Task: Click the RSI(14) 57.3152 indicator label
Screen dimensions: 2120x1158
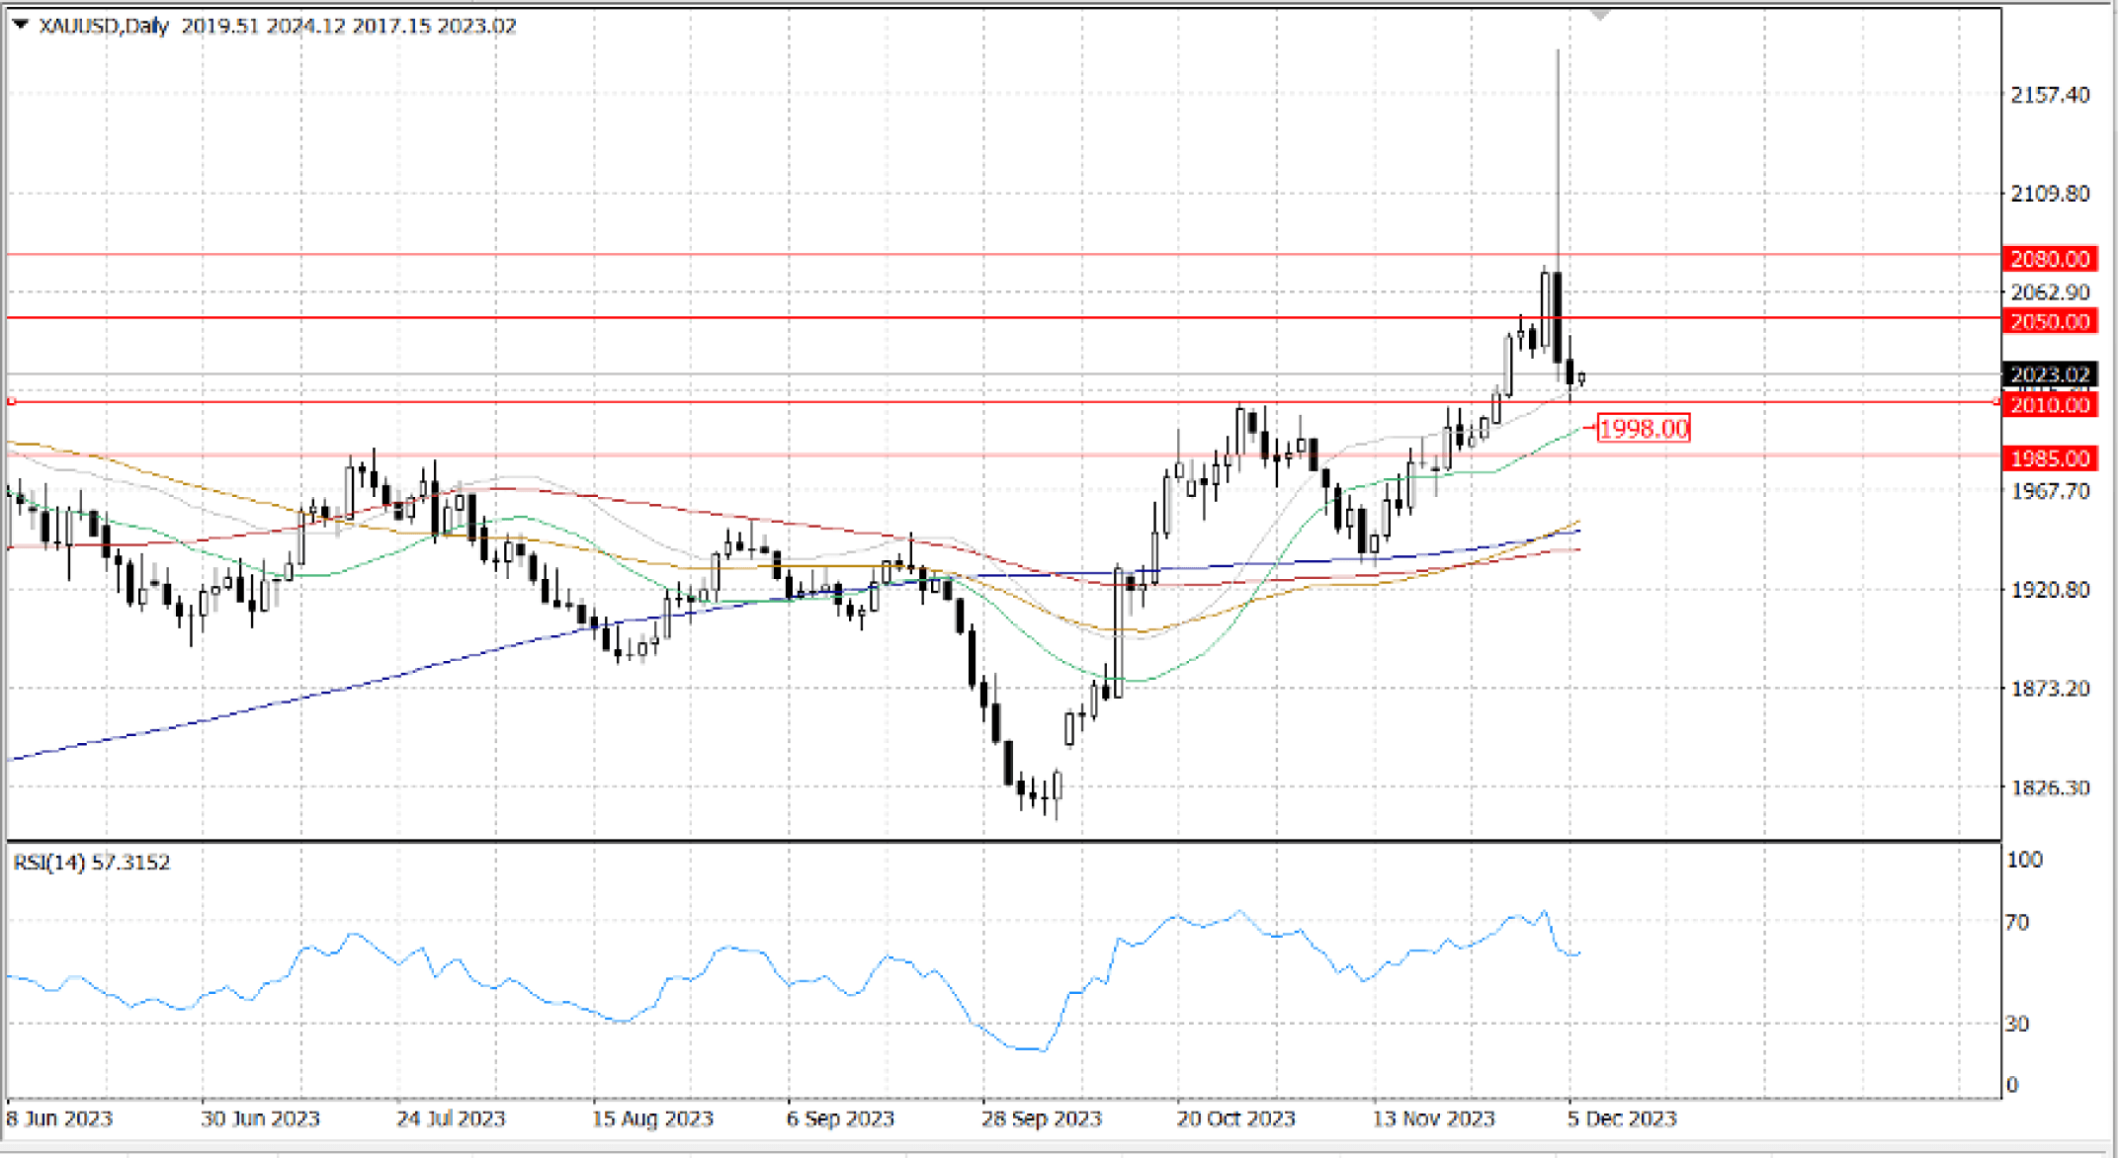Action: (91, 863)
